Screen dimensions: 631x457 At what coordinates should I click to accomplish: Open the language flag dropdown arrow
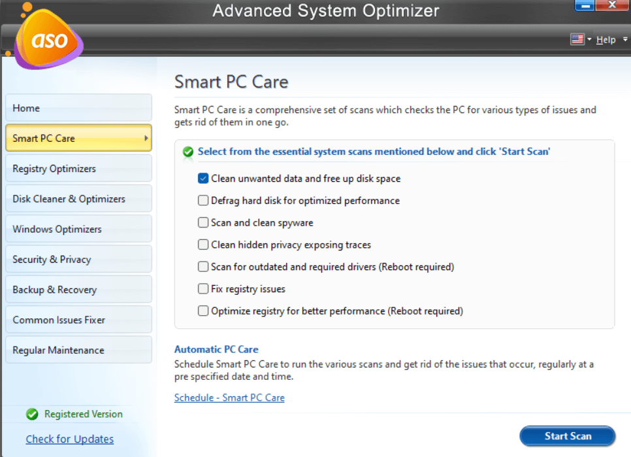[x=589, y=40]
